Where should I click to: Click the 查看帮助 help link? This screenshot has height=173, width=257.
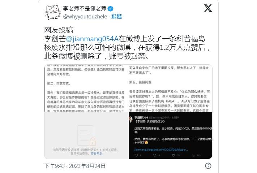point(97,153)
